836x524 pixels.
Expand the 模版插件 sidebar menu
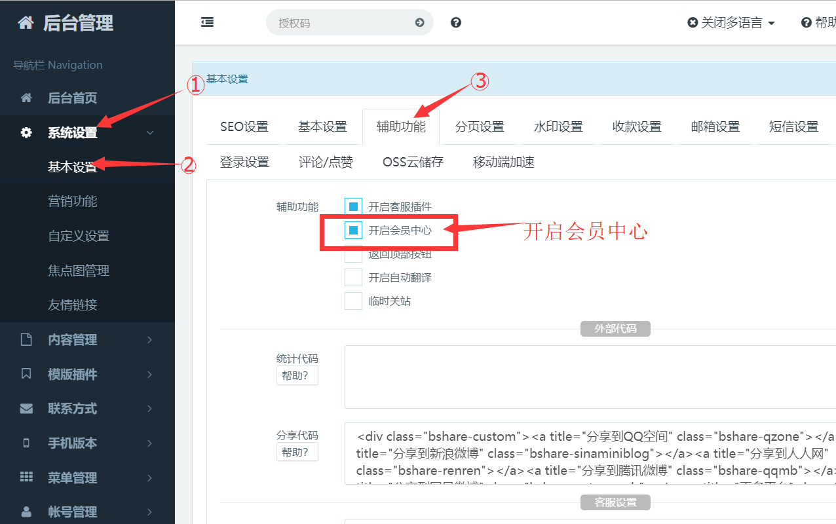(72, 375)
